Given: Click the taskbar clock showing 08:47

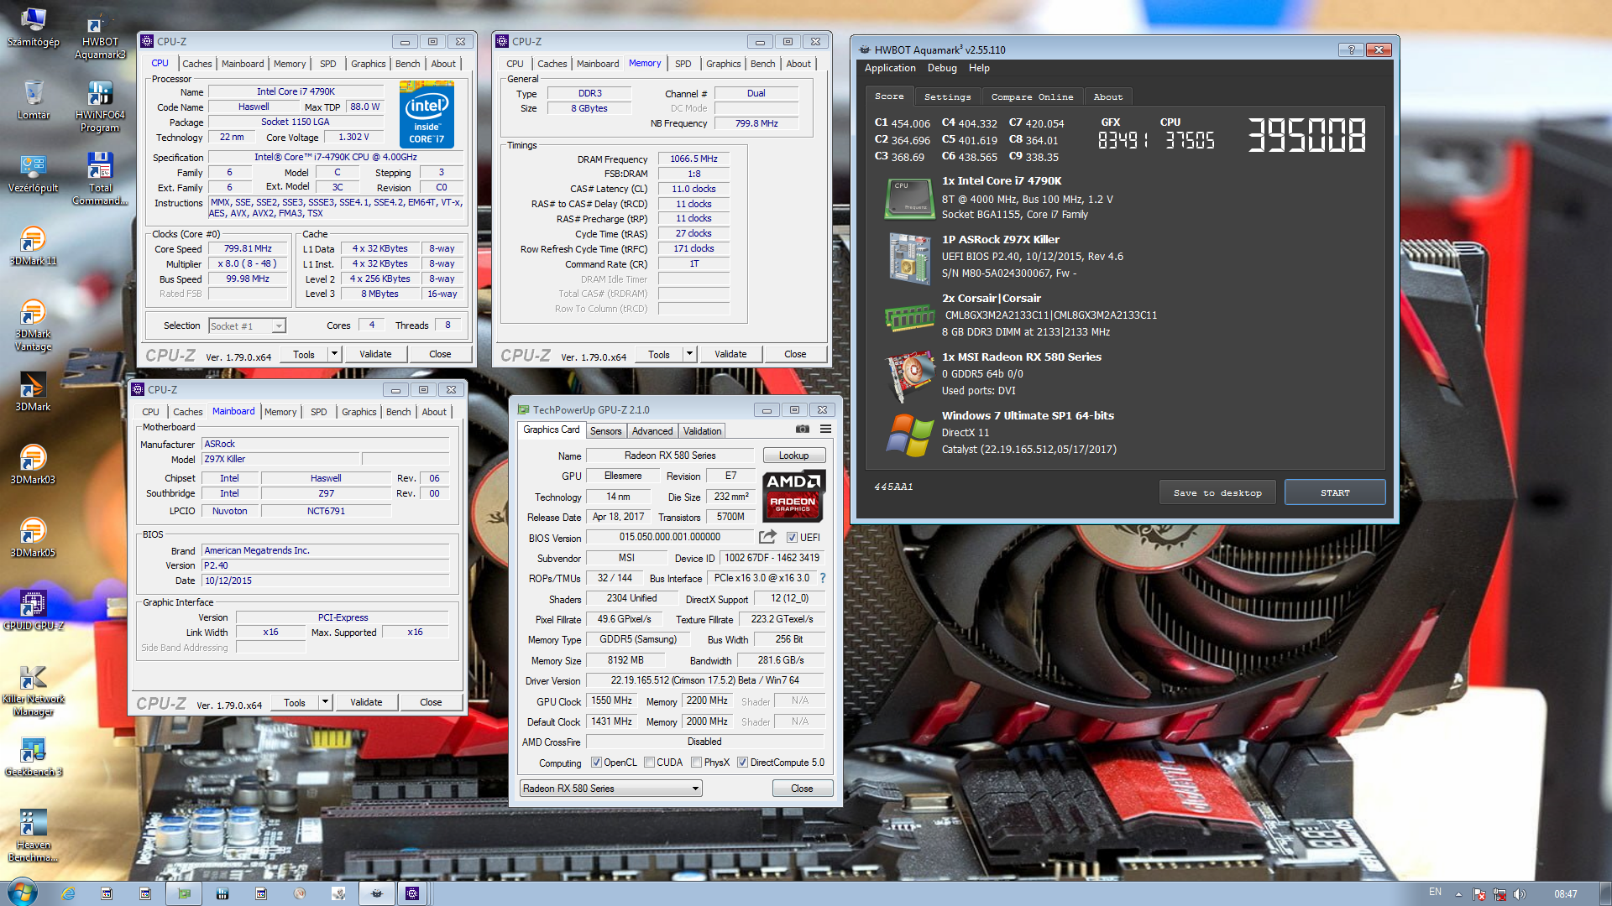Looking at the screenshot, I should coord(1565,894).
